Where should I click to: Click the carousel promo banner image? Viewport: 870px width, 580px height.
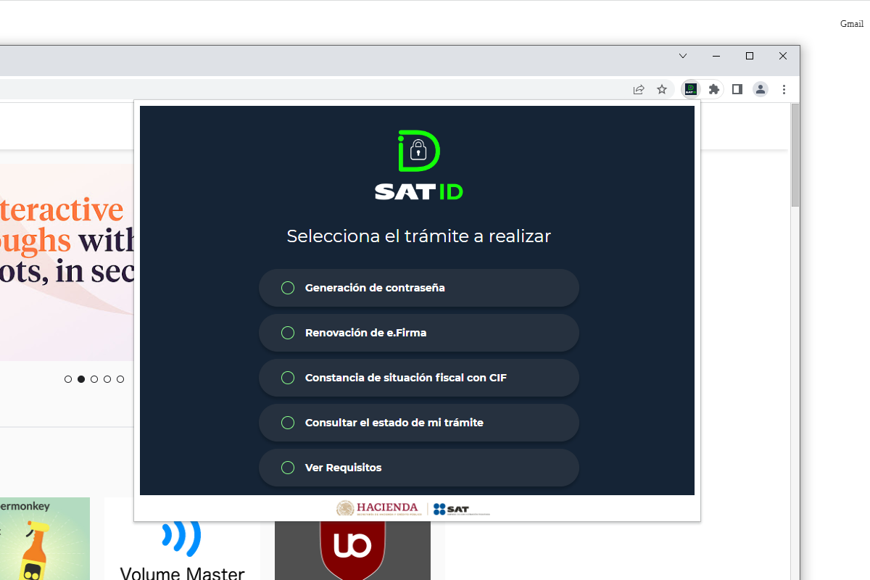67,262
